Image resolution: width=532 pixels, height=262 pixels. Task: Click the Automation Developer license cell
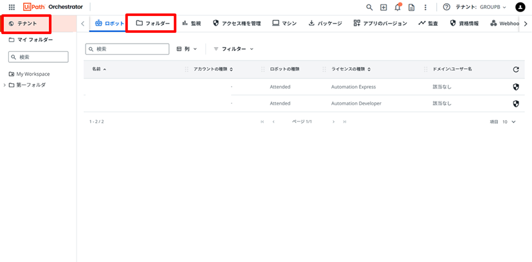coord(356,103)
